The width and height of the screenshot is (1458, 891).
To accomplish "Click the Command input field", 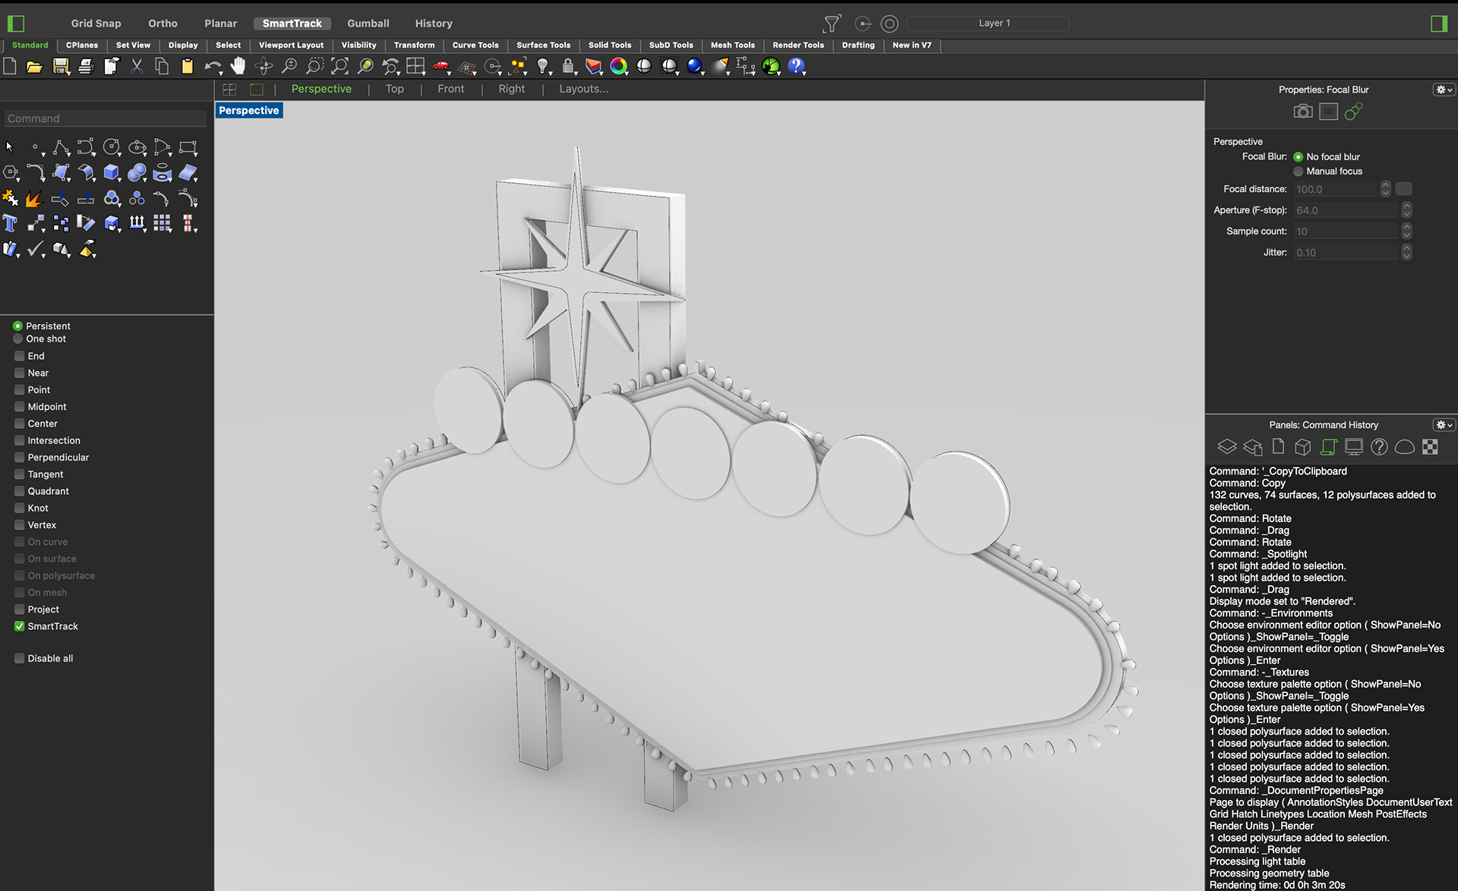I will (106, 118).
